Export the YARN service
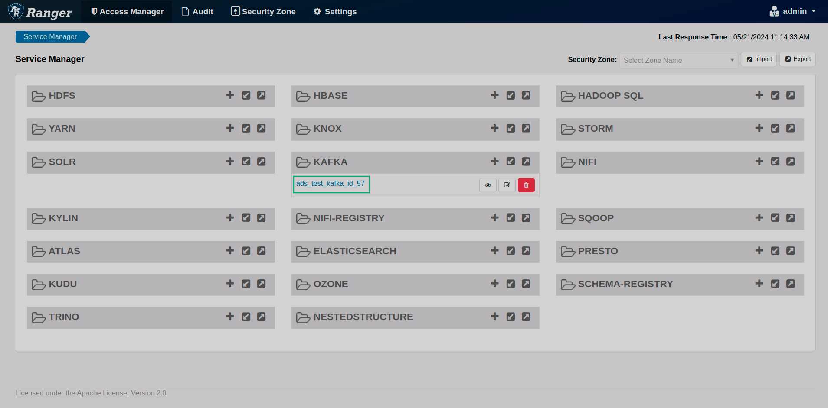This screenshot has width=828, height=408. [x=261, y=128]
